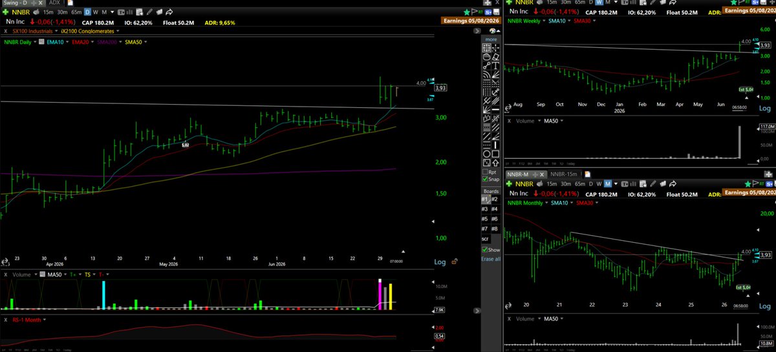Click the green plus icon in monthly chart
The height and width of the screenshot is (352, 776).
point(509,183)
